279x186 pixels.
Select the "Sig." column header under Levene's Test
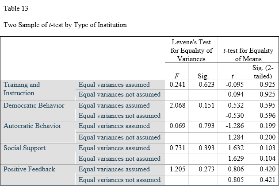click(x=203, y=76)
